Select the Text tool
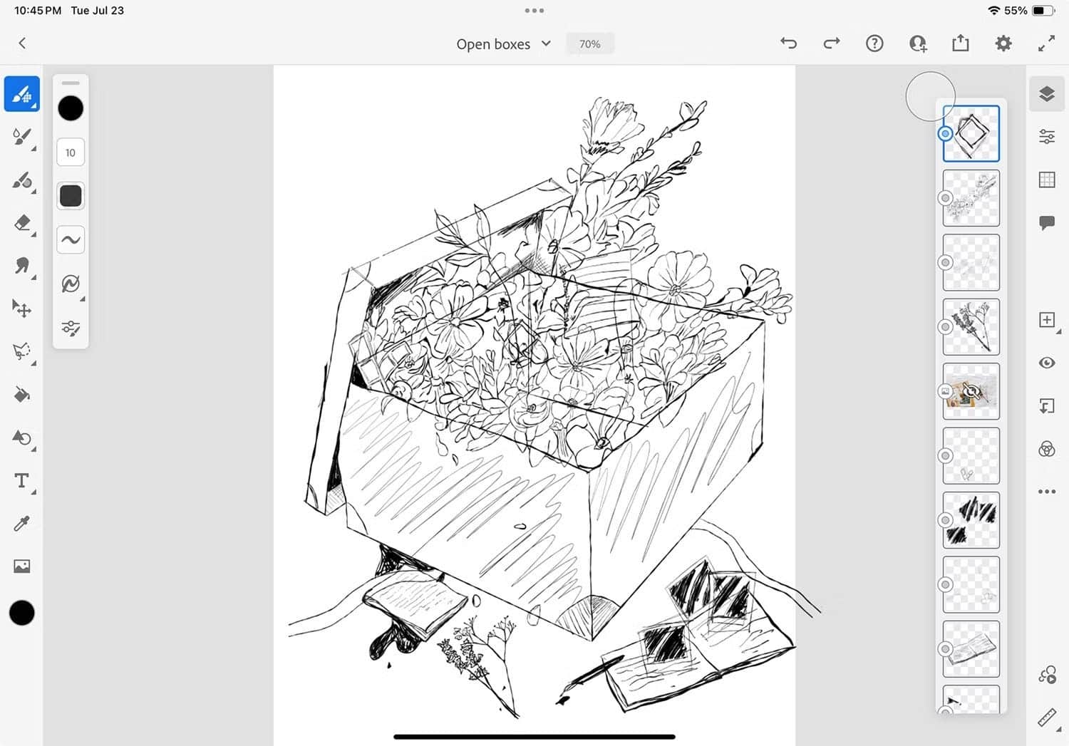 point(21,480)
